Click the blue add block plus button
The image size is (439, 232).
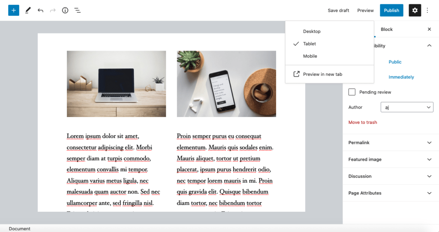(13, 10)
